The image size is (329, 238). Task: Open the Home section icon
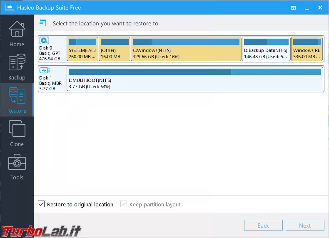click(x=17, y=29)
